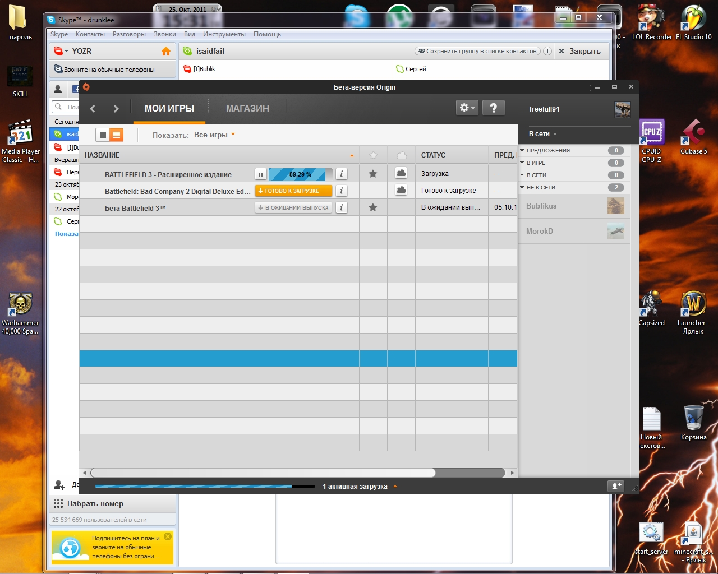
Task: Click conversation info icon in Skype header
Action: point(547,51)
